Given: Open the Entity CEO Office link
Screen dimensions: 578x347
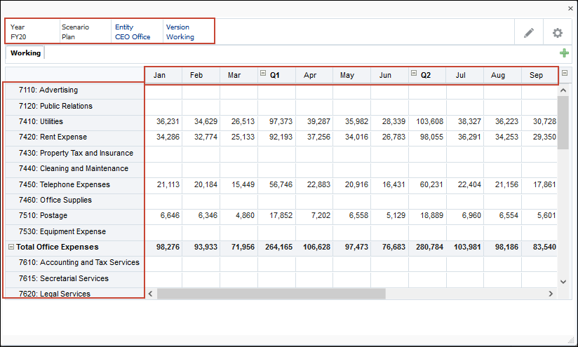Looking at the screenshot, I should point(133,32).
